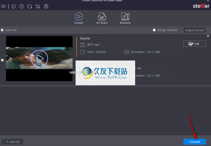Click the Add File button
This screenshot has width=211, height=146.
pyautogui.click(x=12, y=142)
